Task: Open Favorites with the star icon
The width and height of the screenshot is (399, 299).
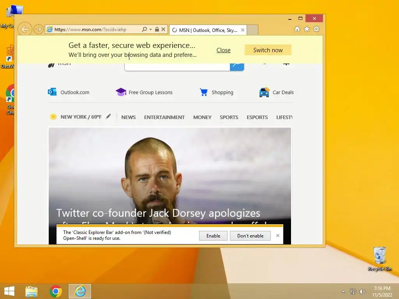Action: (307, 29)
